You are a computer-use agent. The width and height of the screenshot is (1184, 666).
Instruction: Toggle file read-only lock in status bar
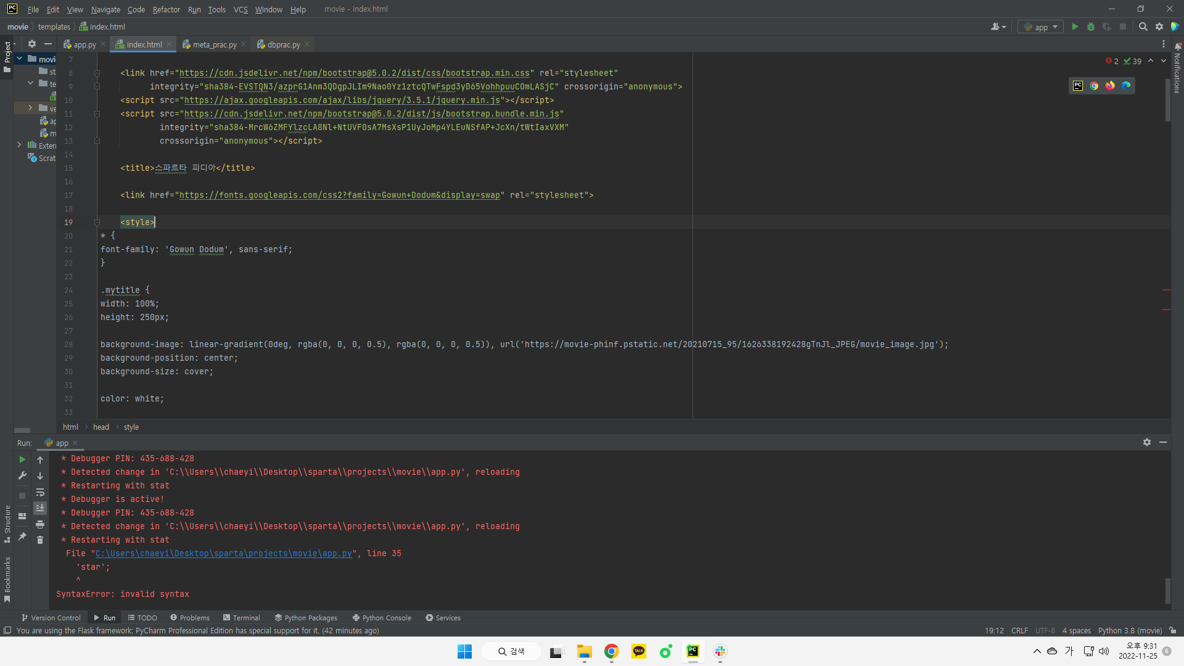[1173, 630]
